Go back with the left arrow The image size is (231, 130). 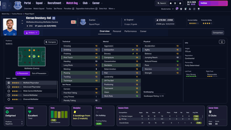[x=4, y=5]
